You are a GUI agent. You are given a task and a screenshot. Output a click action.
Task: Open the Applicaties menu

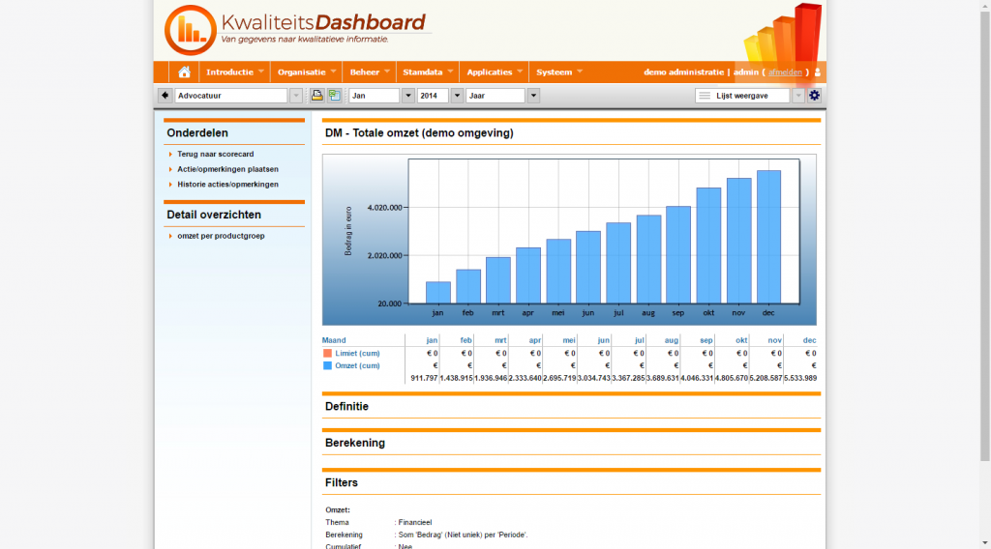495,72
